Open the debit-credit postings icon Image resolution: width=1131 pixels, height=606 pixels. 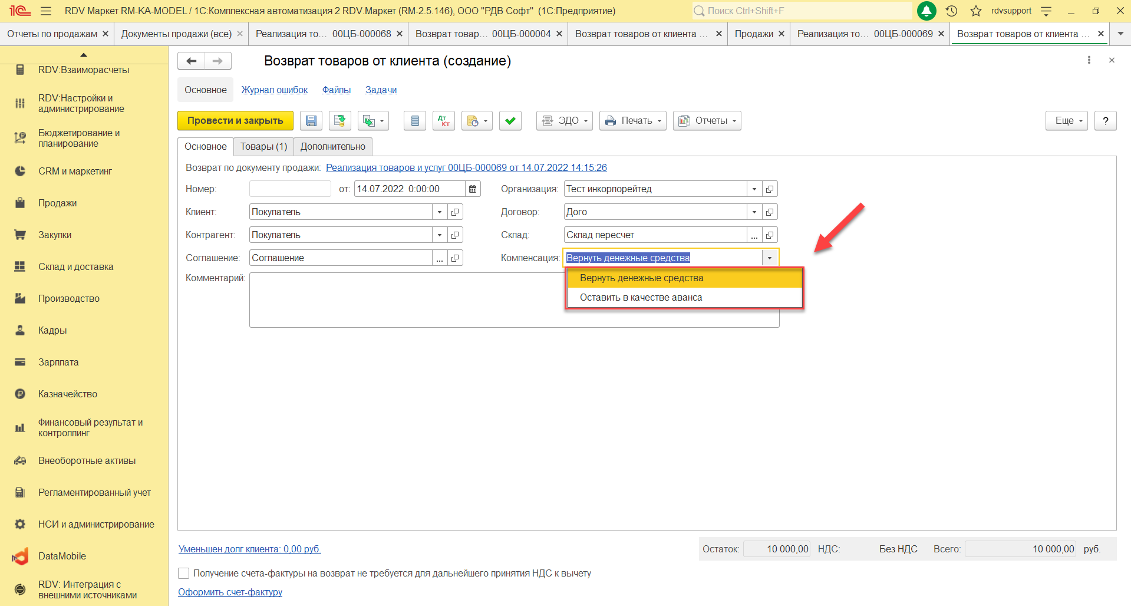[443, 121]
